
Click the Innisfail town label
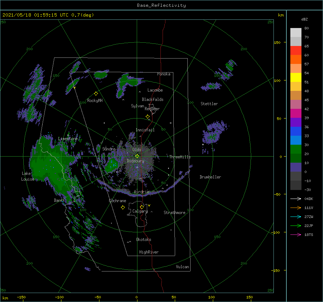(x=145, y=130)
